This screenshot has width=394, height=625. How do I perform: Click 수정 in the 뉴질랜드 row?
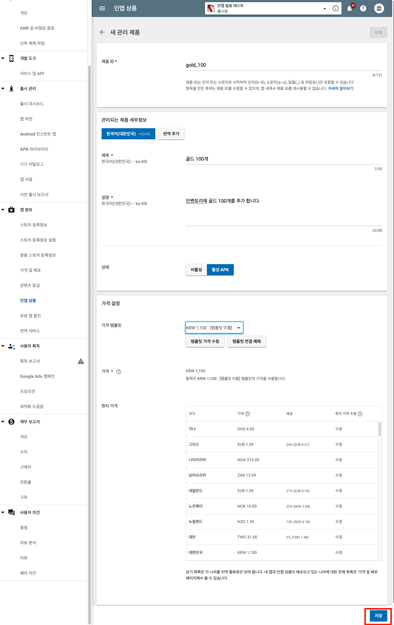(x=339, y=522)
